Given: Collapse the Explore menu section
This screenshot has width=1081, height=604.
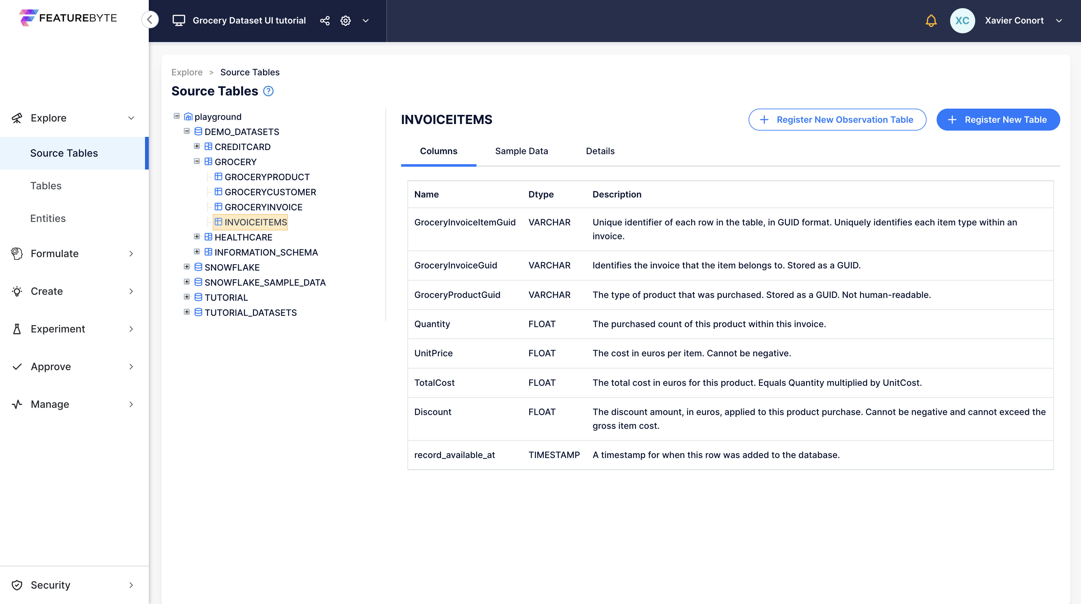Looking at the screenshot, I should [x=131, y=118].
